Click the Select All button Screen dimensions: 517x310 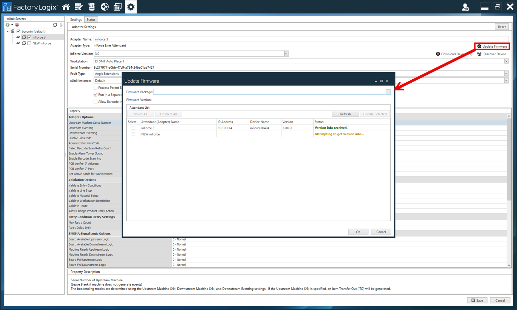coord(140,114)
